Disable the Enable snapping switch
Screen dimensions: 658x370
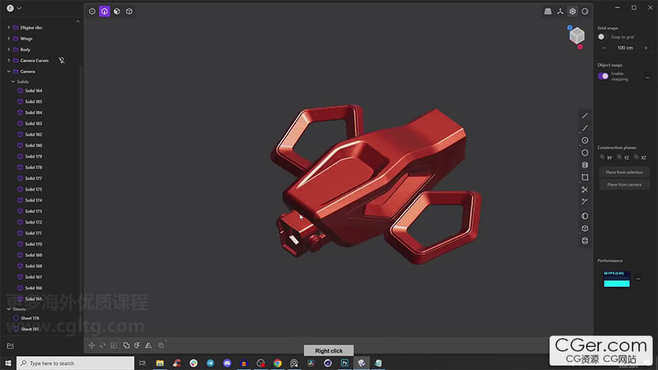(x=603, y=76)
